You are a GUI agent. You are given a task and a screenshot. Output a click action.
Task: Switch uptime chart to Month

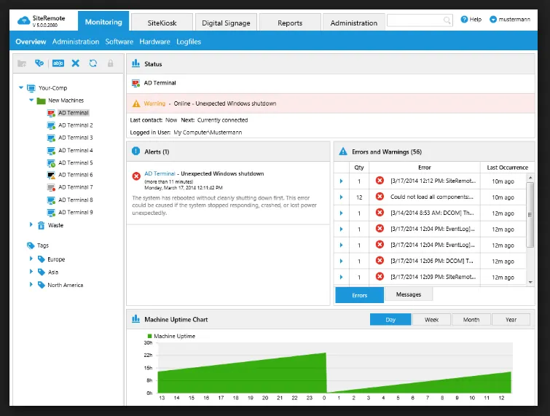(471, 320)
